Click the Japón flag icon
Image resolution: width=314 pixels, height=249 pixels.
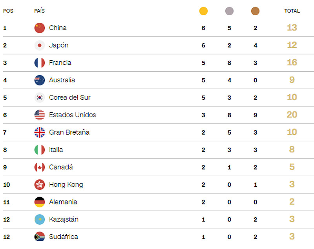(x=40, y=45)
